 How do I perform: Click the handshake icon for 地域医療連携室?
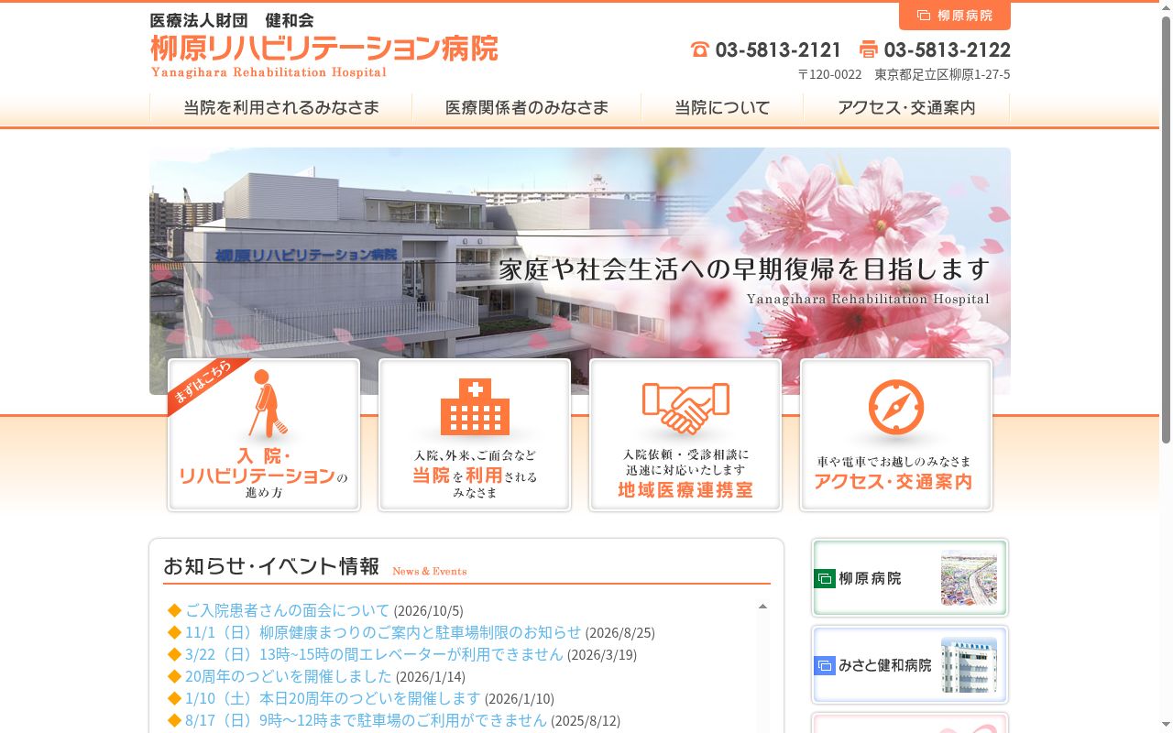pos(685,408)
